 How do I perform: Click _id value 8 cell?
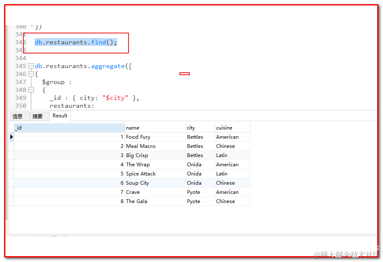70,201
